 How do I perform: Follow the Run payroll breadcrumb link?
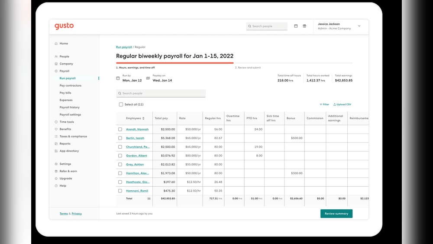(x=124, y=47)
